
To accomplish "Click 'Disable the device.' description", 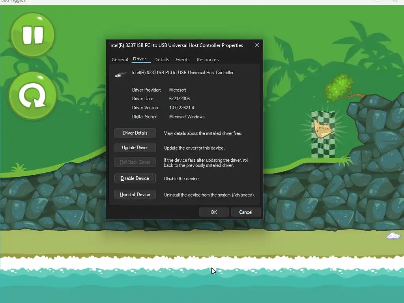I will [182, 179].
